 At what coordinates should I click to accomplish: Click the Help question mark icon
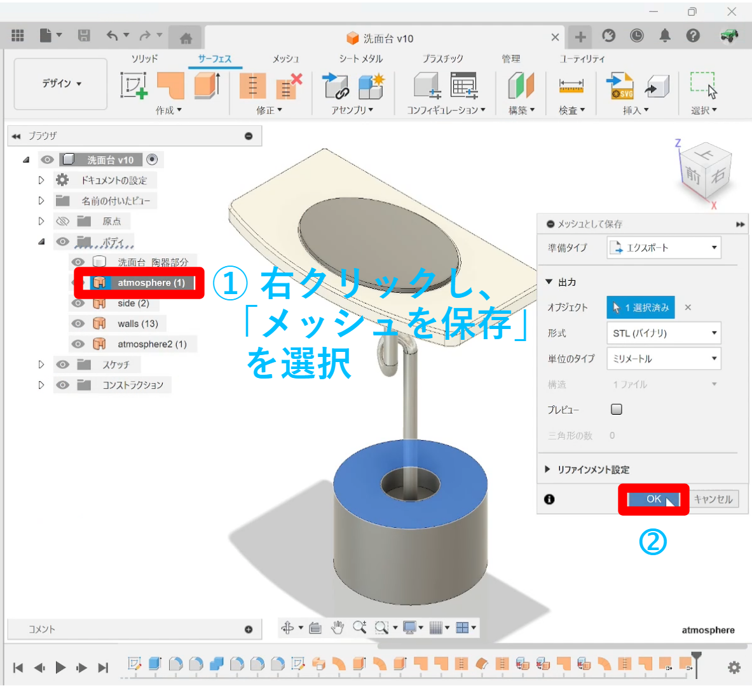(693, 36)
